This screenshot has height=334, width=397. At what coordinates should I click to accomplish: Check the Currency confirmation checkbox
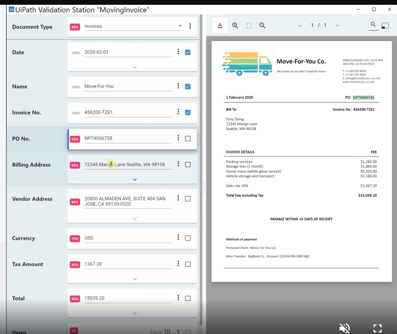[x=188, y=238]
